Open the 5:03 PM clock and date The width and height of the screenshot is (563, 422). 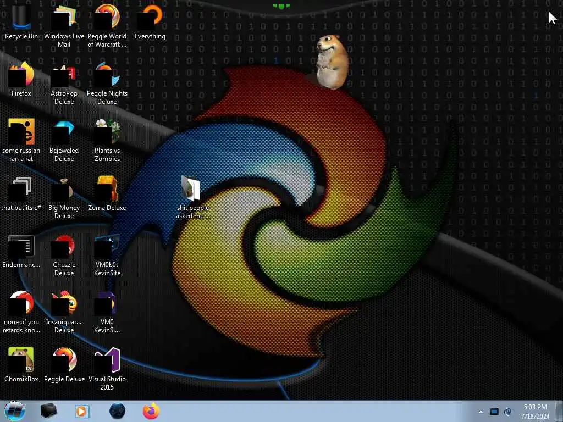tap(535, 412)
